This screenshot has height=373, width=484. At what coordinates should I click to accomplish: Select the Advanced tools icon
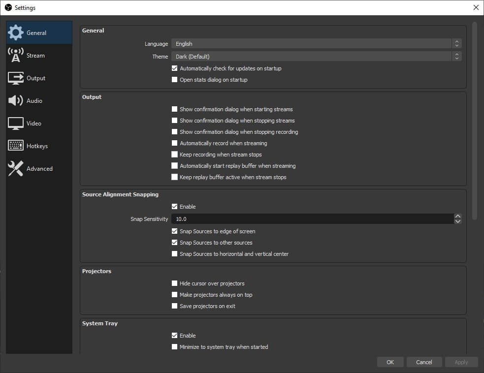pyautogui.click(x=15, y=168)
